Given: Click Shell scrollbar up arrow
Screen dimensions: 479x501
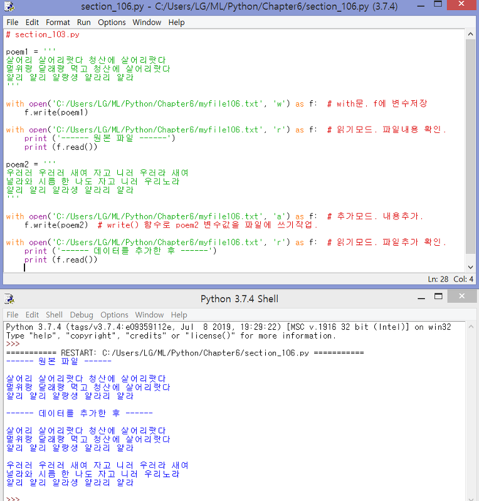Looking at the screenshot, I should coord(471,327).
